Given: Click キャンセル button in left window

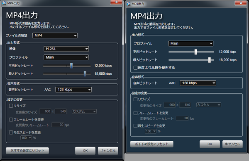Looking at the screenshot, I should 108,151.
